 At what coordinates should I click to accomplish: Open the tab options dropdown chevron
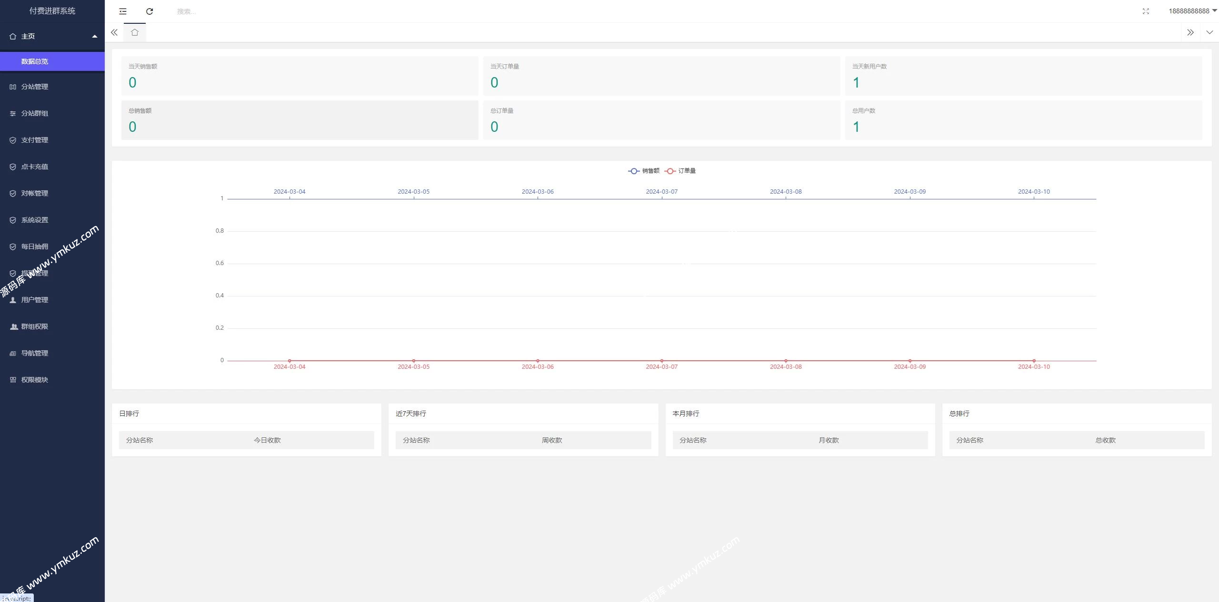point(1209,32)
